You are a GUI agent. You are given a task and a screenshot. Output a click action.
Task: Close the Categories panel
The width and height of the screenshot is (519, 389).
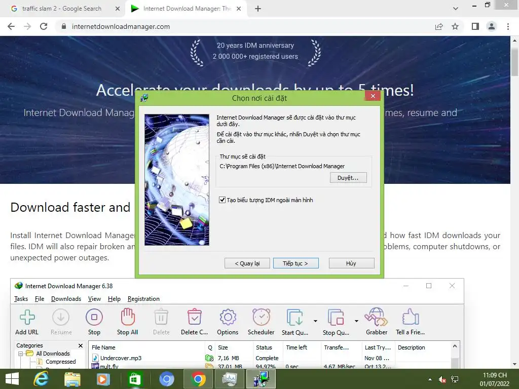pyautogui.click(x=81, y=345)
